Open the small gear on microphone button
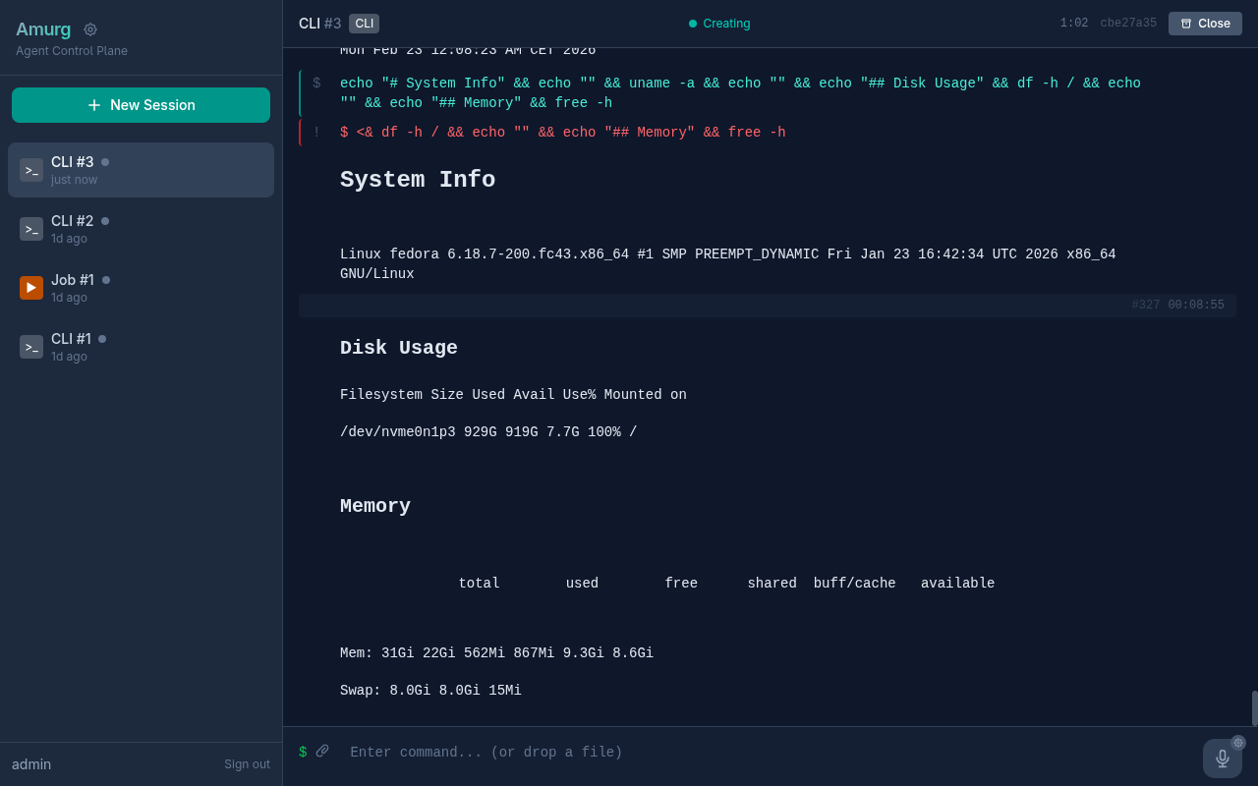The height and width of the screenshot is (786, 1258). [x=1238, y=743]
